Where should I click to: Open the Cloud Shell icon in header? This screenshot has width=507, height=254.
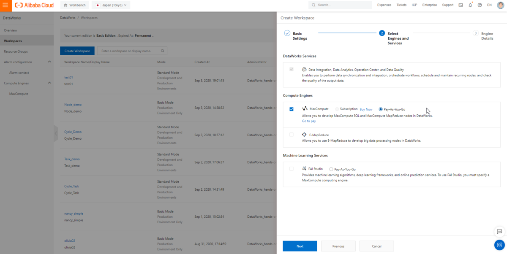[x=461, y=5]
